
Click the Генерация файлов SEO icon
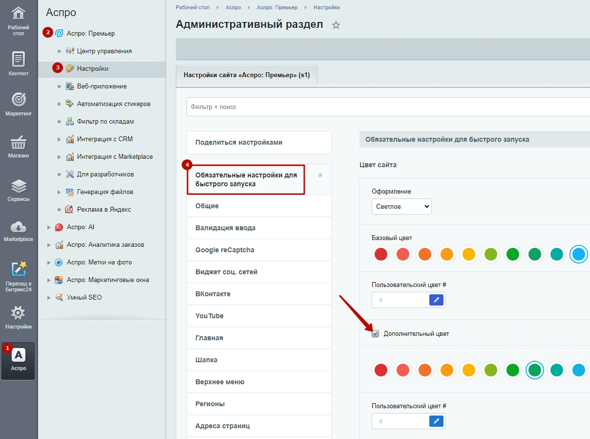coord(70,192)
